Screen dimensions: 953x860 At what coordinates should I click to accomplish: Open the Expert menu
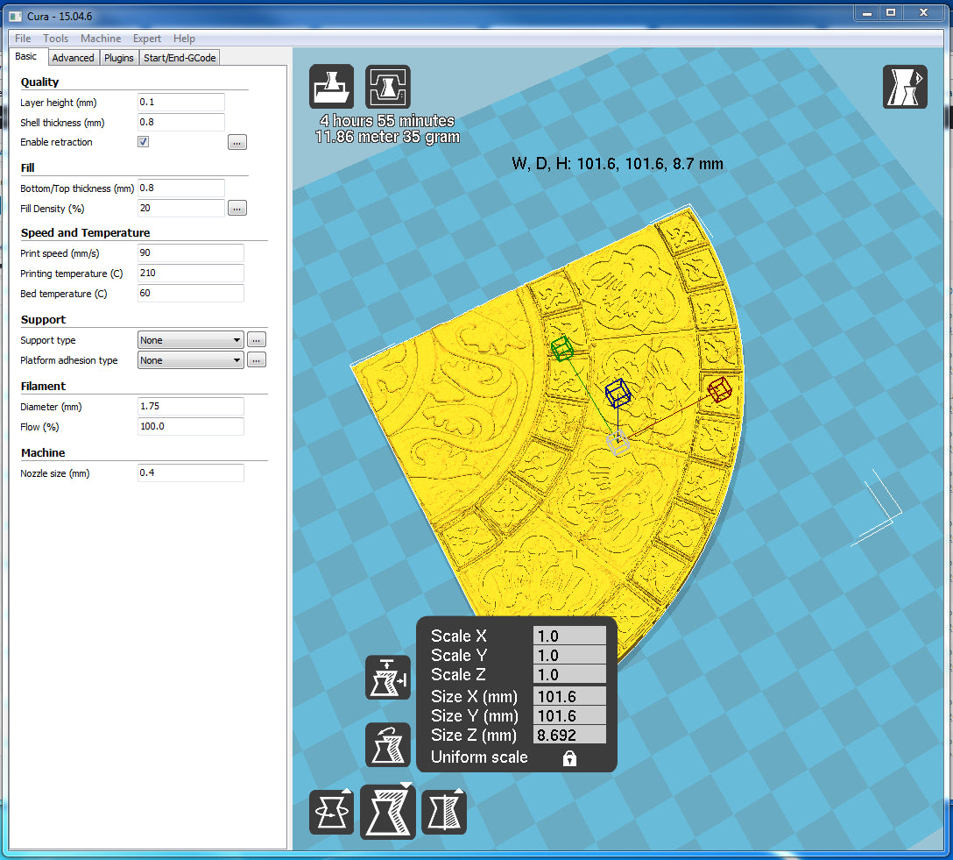click(x=146, y=39)
